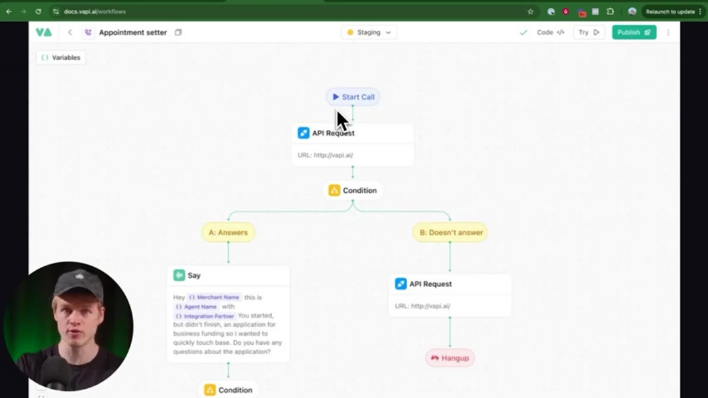This screenshot has height=398, width=708.
Task: Open the Staging environment dropdown
Action: tap(368, 31)
